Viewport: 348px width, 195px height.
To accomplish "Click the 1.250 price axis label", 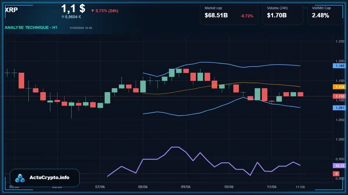I will (x=340, y=42).
